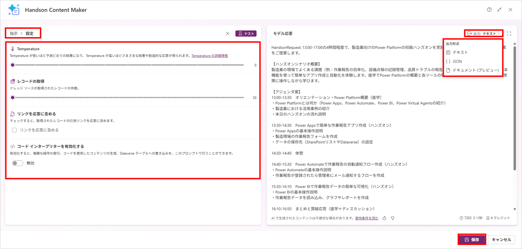The width and height of the screenshot is (522, 249).
Task: Click the Handson Content Maker logo icon
Action: tap(14, 10)
